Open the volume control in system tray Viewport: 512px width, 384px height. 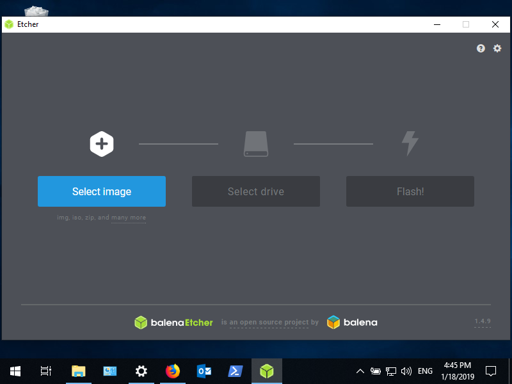tap(406, 371)
